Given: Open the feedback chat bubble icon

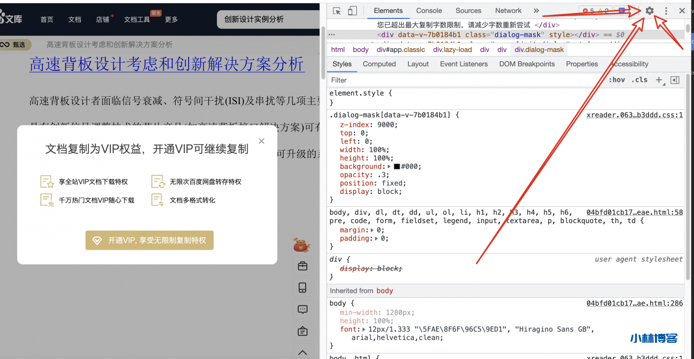Looking at the screenshot, I should tap(303, 309).
